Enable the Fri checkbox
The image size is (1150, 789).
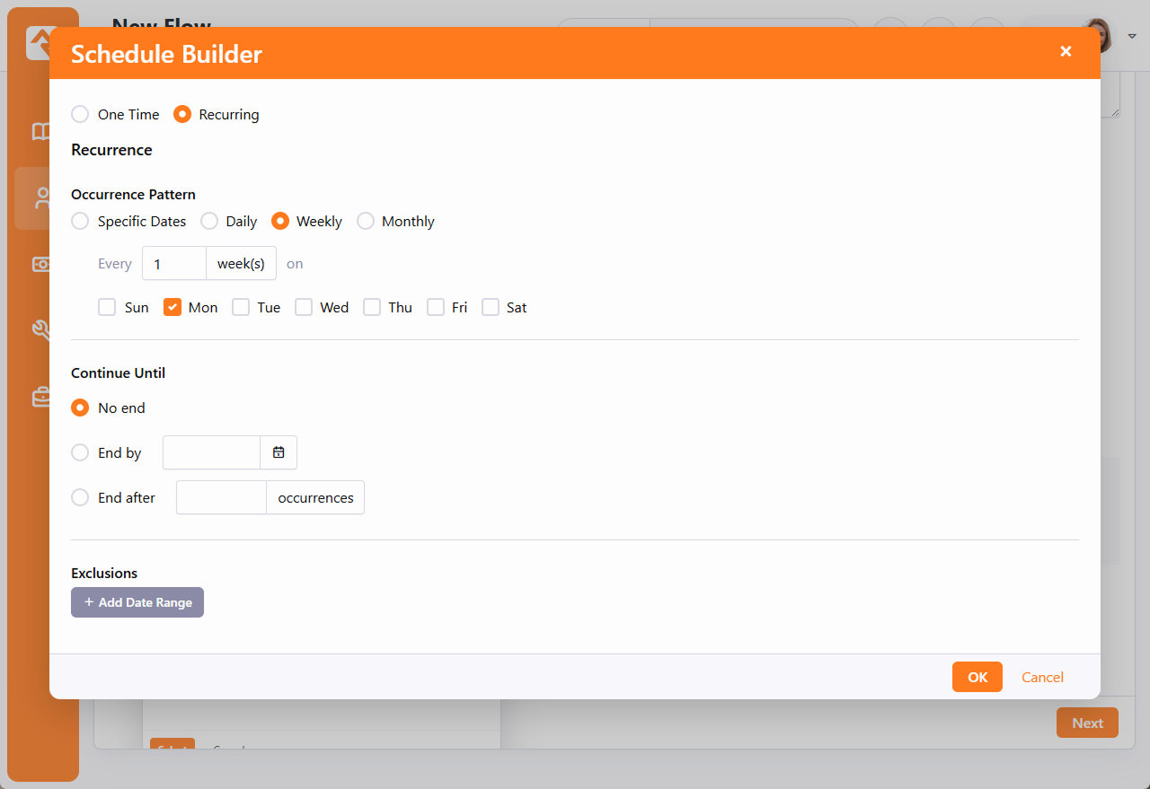(436, 307)
